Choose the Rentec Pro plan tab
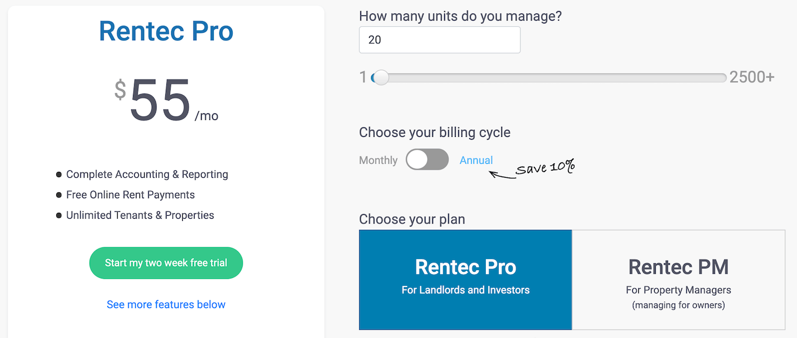Screen dimensions: 797x338 pyautogui.click(x=465, y=279)
